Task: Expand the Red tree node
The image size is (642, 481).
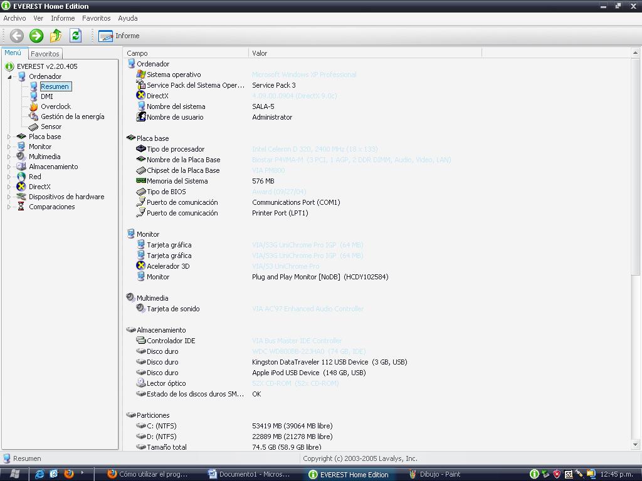Action: click(x=9, y=177)
